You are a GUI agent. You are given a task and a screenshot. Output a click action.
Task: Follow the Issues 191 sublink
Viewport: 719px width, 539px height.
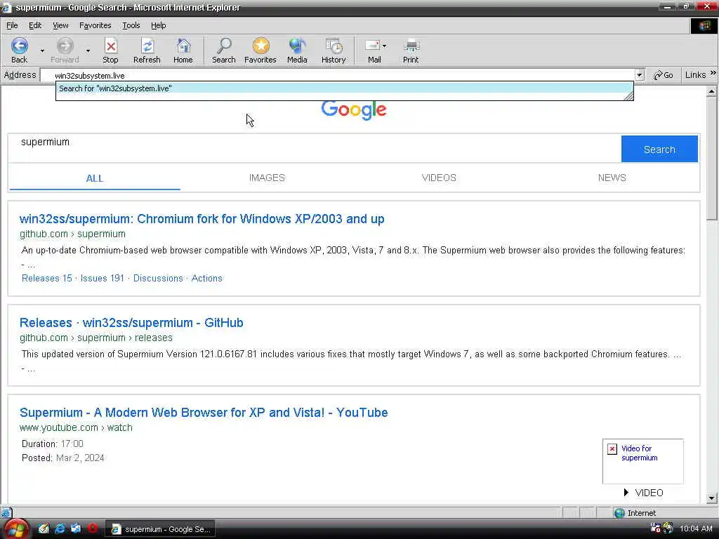(x=103, y=278)
